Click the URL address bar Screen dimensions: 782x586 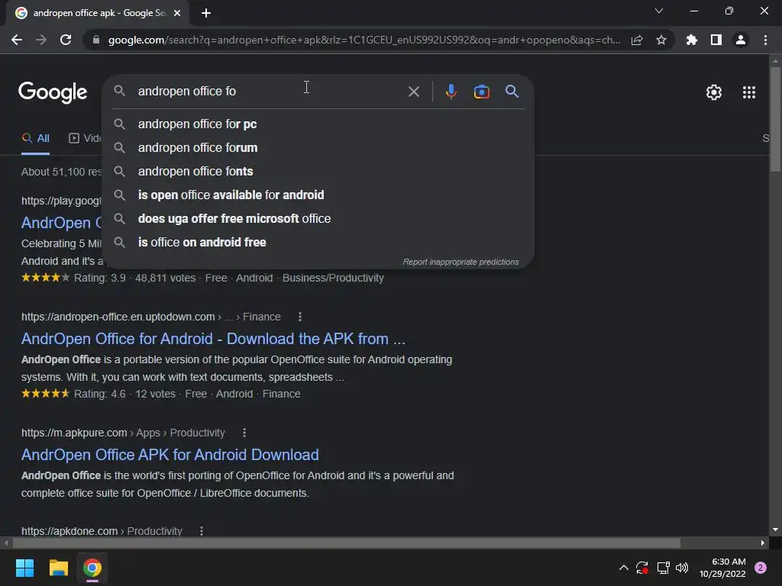(x=364, y=40)
